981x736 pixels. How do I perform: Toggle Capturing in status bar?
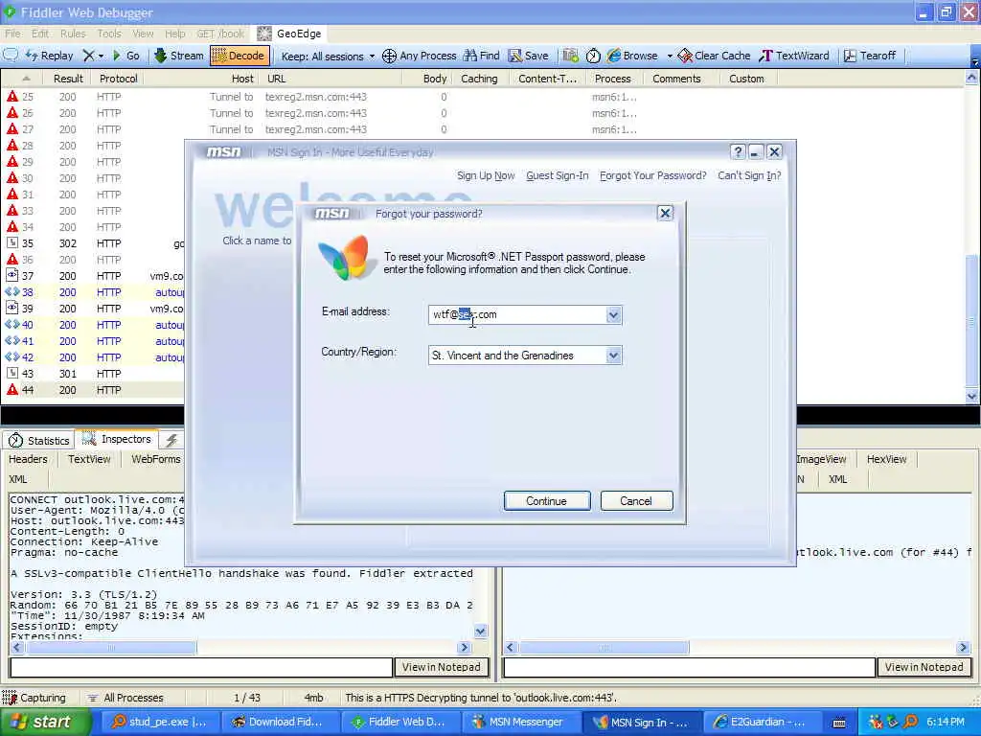(34, 698)
